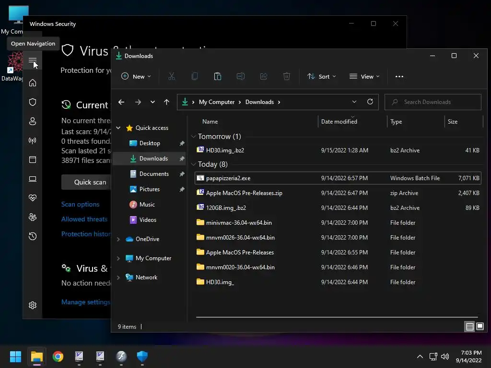The height and width of the screenshot is (368, 491).
Task: Collapse the Quick access tree node
Action: pyautogui.click(x=118, y=127)
